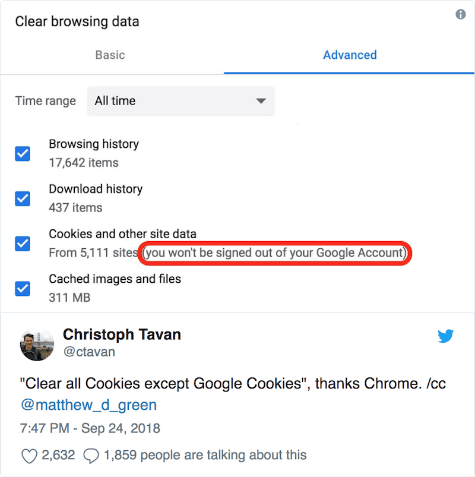Uncheck Download history checkbox
475x477 pixels.
point(23,198)
